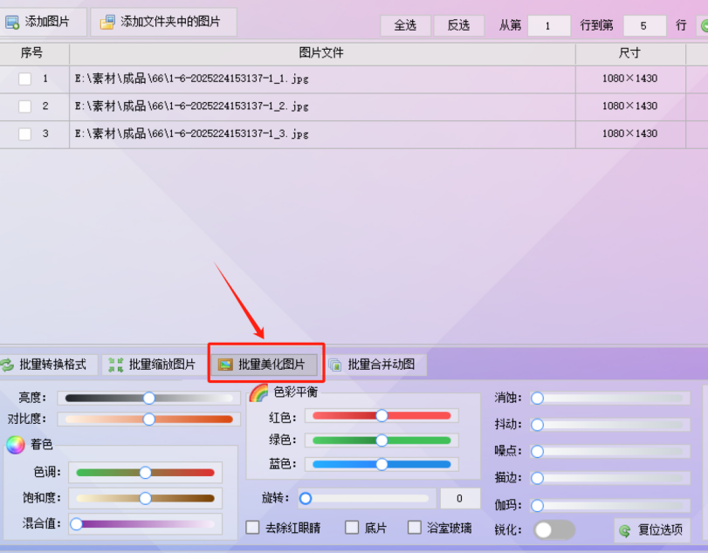This screenshot has width=708, height=553.
Task: Click the green resize icon of batch zoom tab
Action: coord(115,365)
